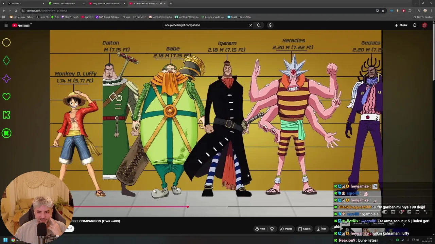Start voice search with microphone icon
The width and height of the screenshot is (435, 244).
coord(270,25)
